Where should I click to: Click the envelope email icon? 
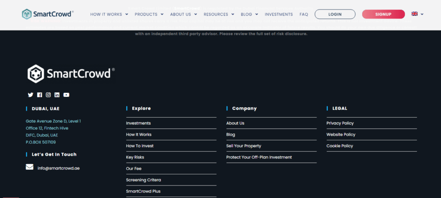tap(30, 167)
